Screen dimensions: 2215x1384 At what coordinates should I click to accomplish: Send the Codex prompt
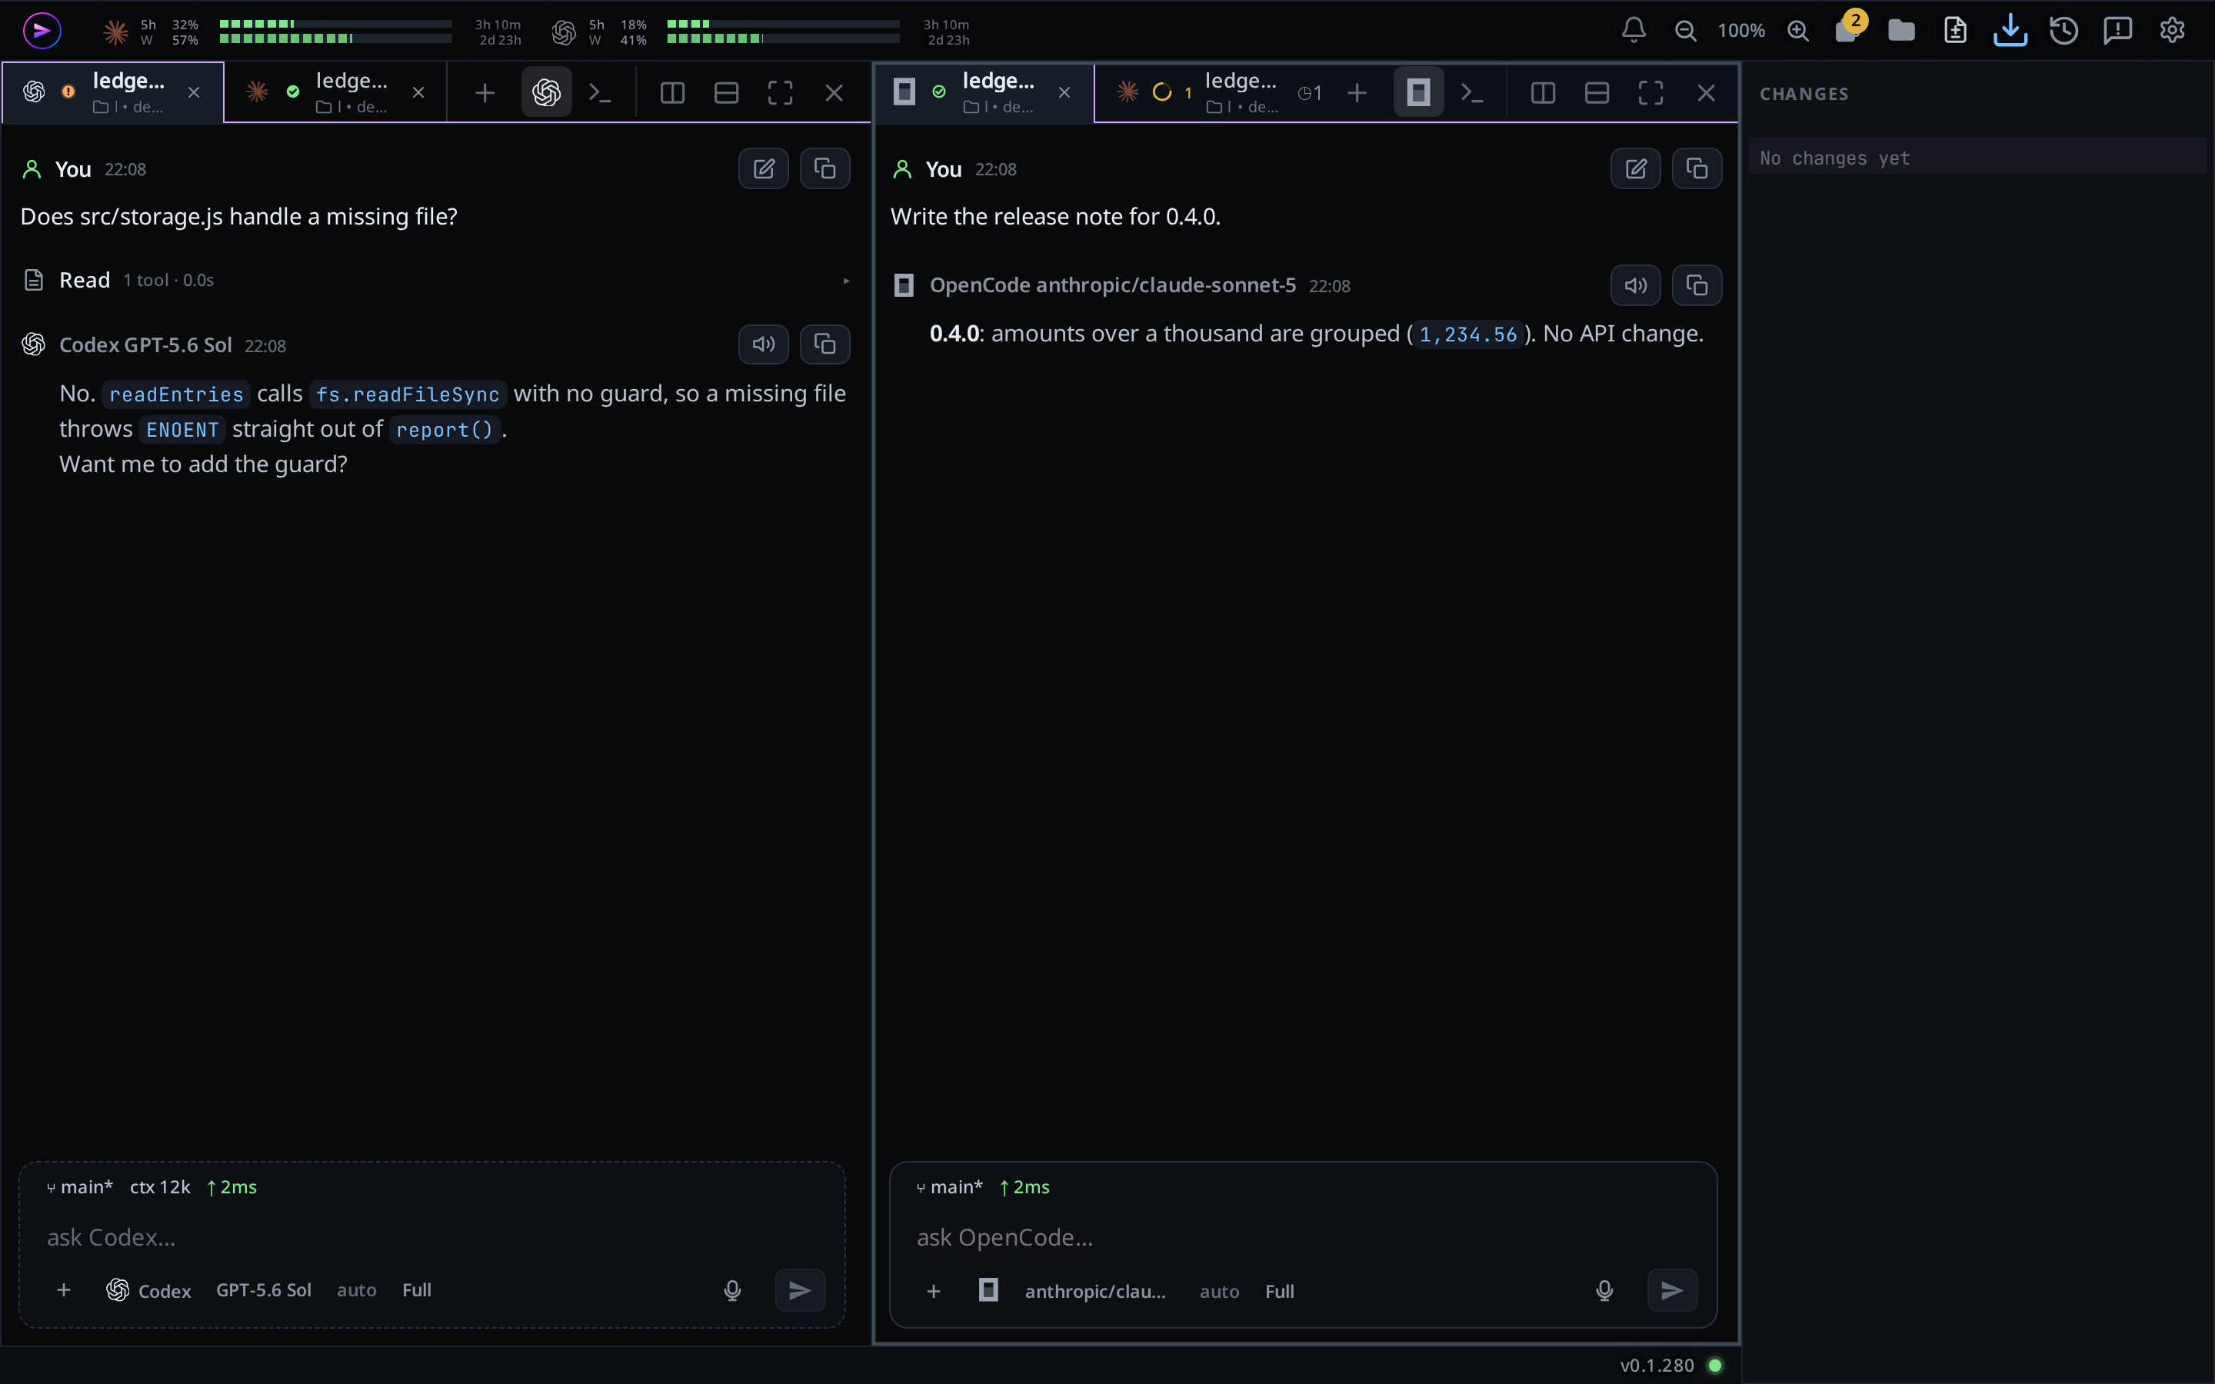[800, 1291]
